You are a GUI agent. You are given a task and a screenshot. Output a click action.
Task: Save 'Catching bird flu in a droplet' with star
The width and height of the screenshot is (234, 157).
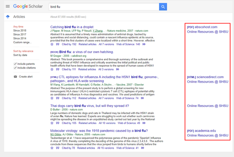click(52, 44)
